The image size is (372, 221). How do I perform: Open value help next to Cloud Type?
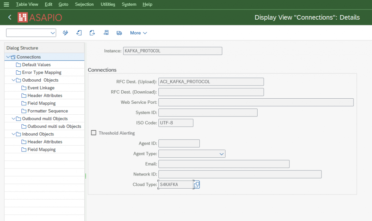pos(197,185)
